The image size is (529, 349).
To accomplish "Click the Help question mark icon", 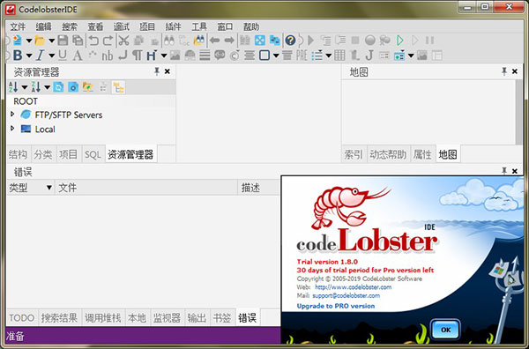I will point(290,41).
